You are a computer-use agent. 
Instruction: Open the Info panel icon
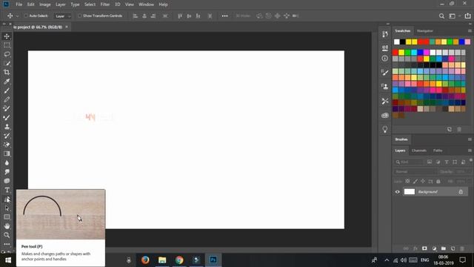[x=385, y=59]
